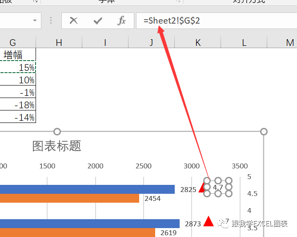
Task: Click the secondary axis value 4.5
Action: pos(252,194)
